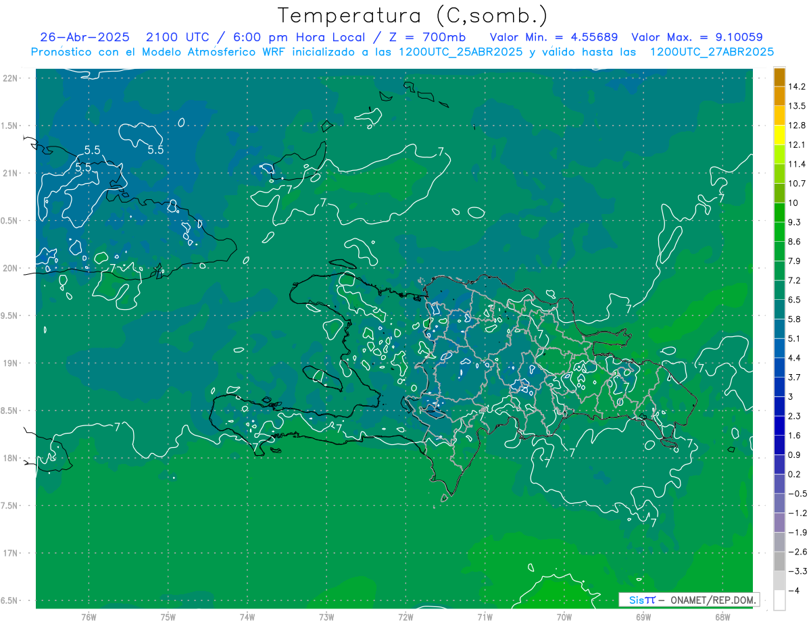The image size is (811, 626).
Task: Click colorbar value "4.4"
Action: 795,357
